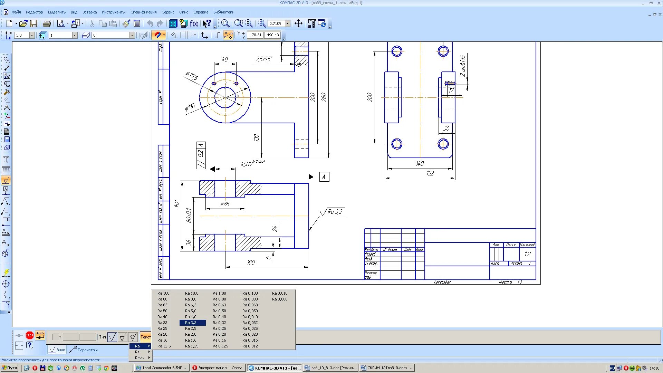Expand the current layer 0 dropdown
The width and height of the screenshot is (663, 373).
[132, 35]
